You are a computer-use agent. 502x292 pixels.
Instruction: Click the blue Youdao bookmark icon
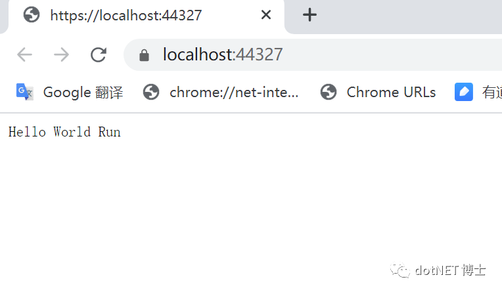click(464, 93)
